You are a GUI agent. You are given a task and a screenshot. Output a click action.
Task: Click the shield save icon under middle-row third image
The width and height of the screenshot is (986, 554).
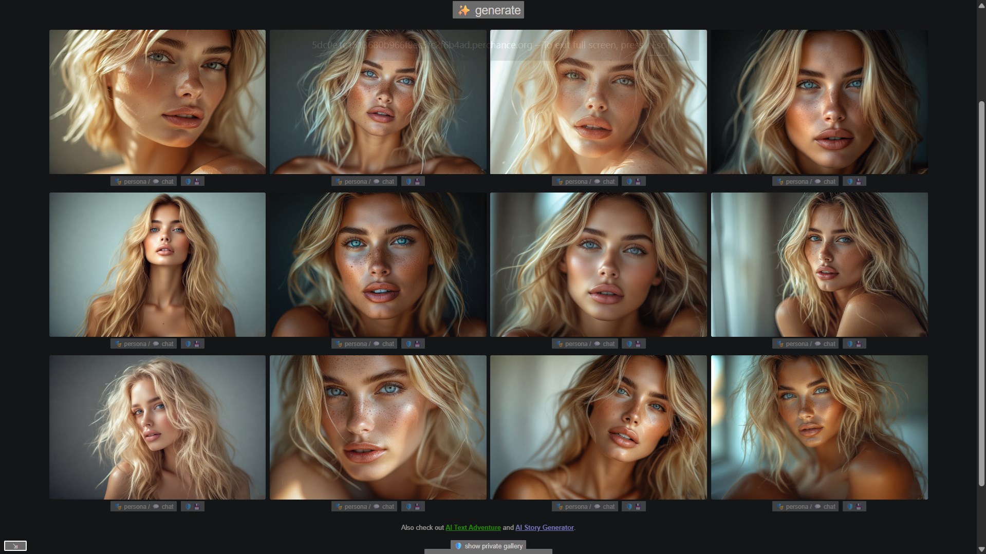pyautogui.click(x=634, y=344)
